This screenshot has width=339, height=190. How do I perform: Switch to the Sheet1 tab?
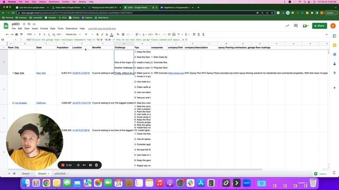26,174
